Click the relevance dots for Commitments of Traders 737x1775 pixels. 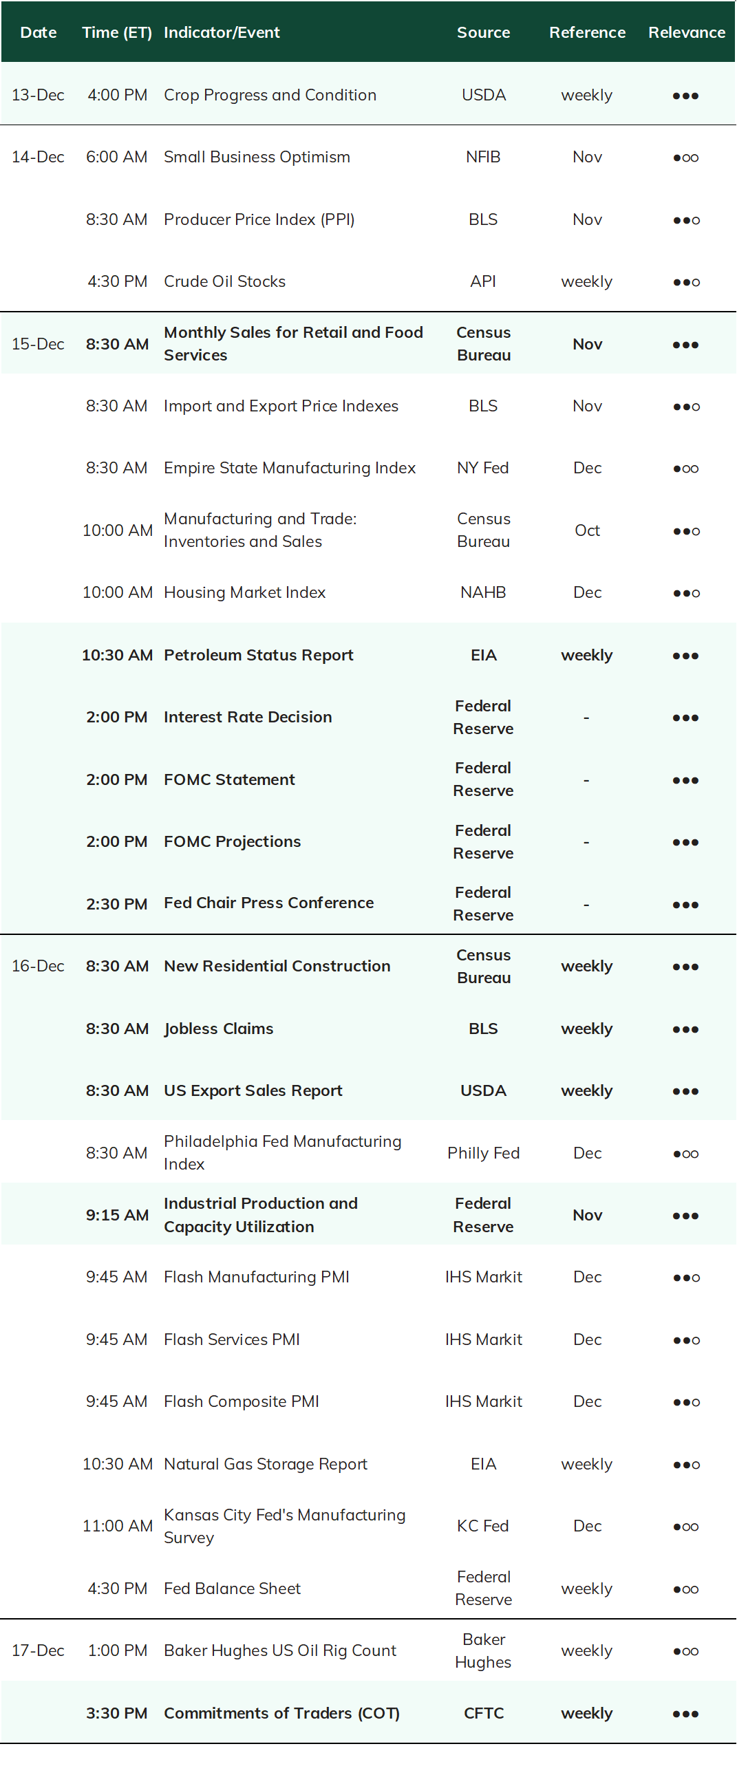point(685,1714)
